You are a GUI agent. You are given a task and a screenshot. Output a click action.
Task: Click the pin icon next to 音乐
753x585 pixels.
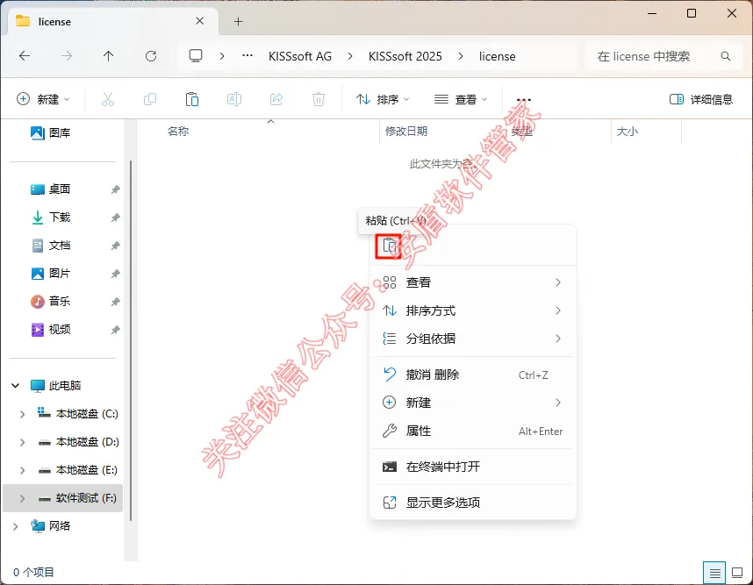point(115,302)
